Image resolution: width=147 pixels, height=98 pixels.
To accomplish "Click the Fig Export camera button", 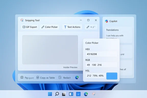I will [x=27, y=78].
